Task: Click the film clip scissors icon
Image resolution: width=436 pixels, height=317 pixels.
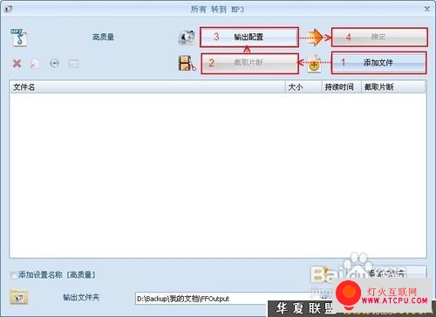Action: point(187,63)
